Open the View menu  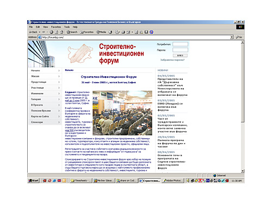coord(46,27)
